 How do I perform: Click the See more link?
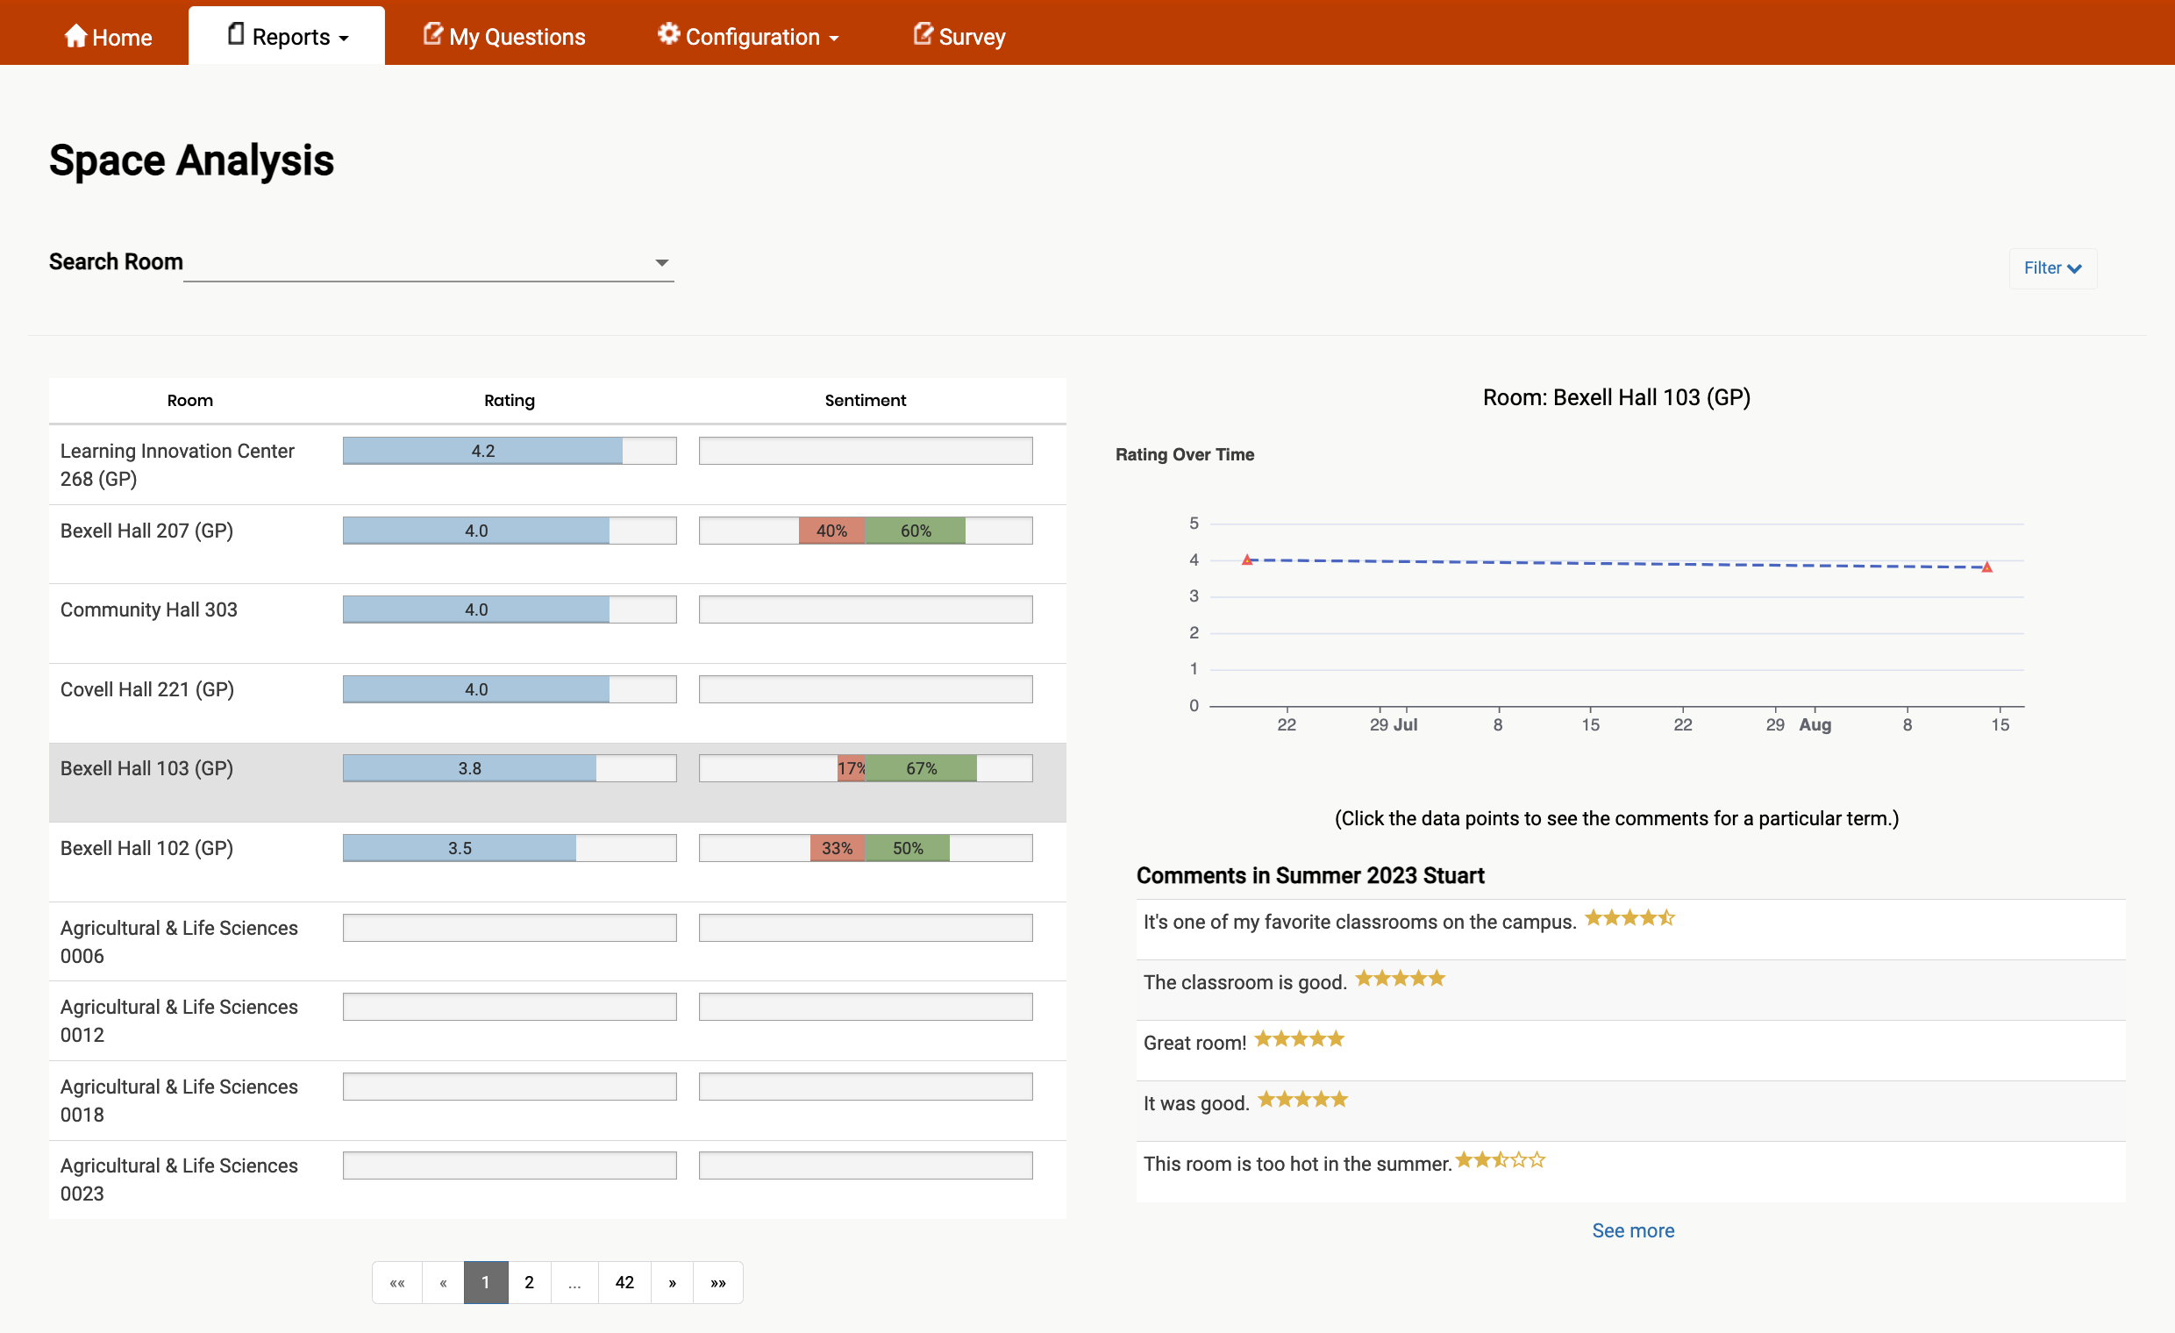click(x=1632, y=1230)
